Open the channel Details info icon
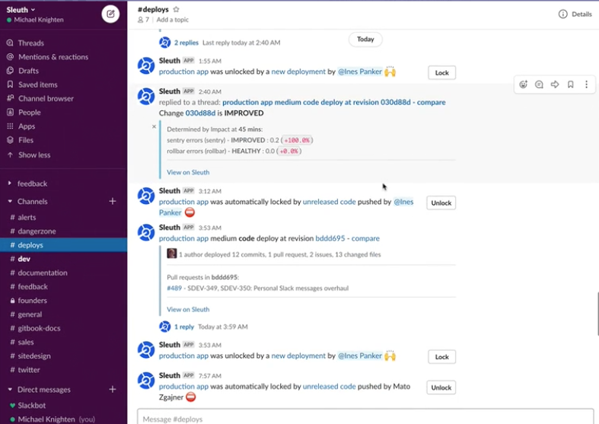This screenshot has height=424, width=599. point(562,14)
